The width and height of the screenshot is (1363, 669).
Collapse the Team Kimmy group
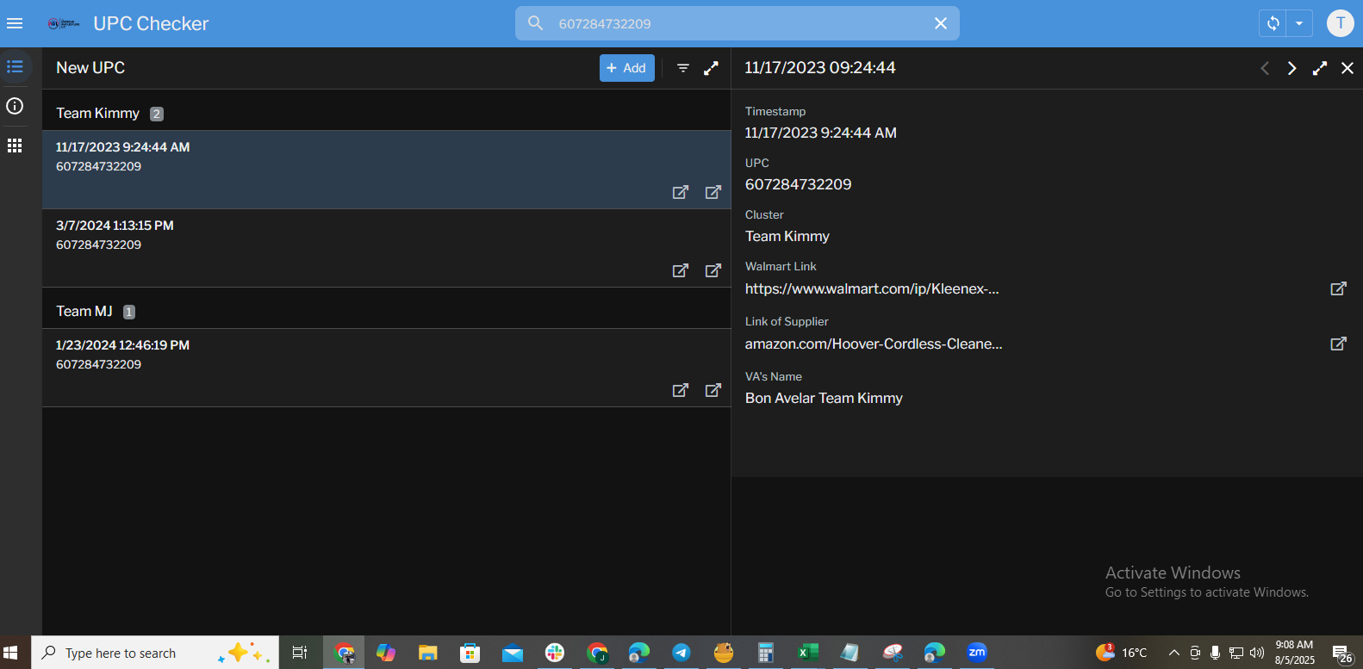click(x=98, y=114)
